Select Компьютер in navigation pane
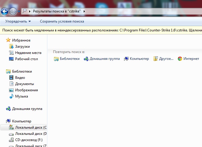This screenshot has height=147, width=202. click(22, 121)
